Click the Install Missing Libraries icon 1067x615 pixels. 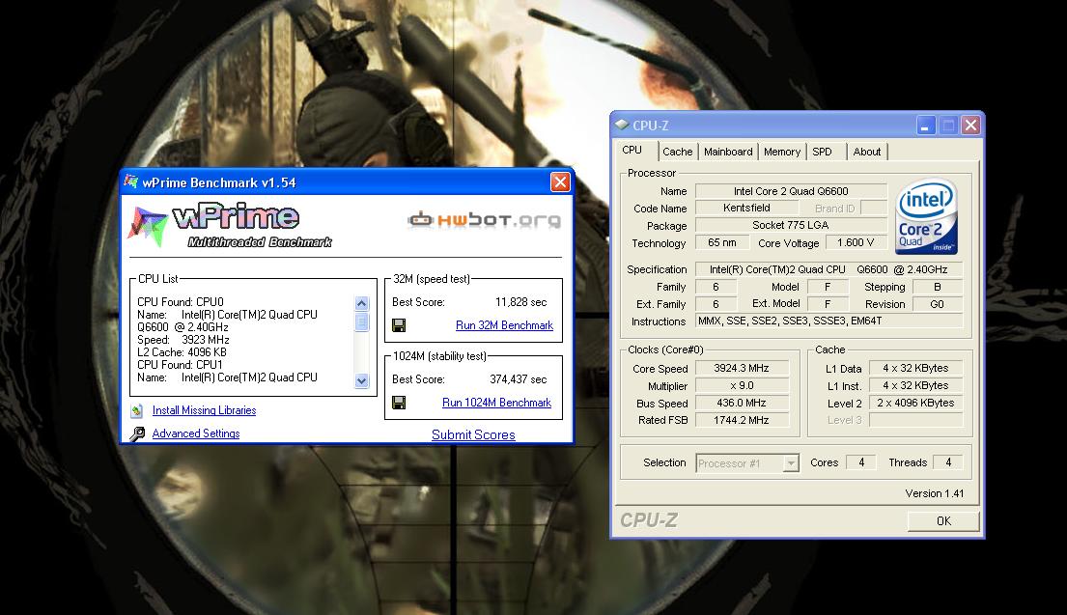click(x=137, y=411)
